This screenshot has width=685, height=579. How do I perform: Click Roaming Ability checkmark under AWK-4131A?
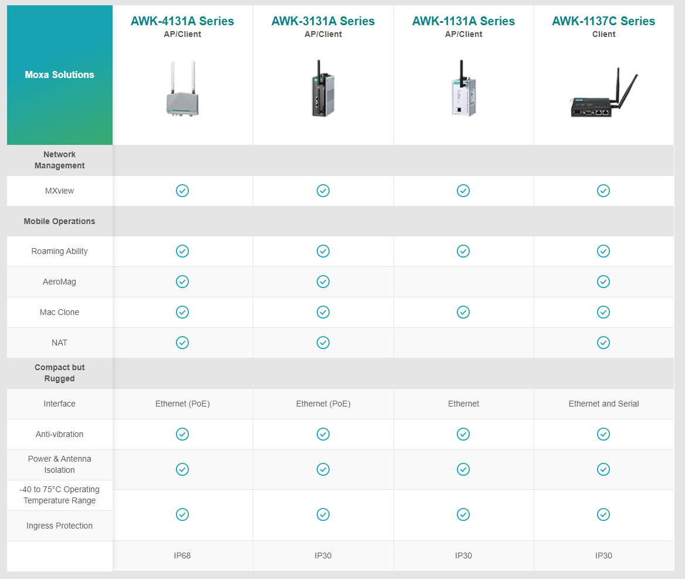point(182,251)
